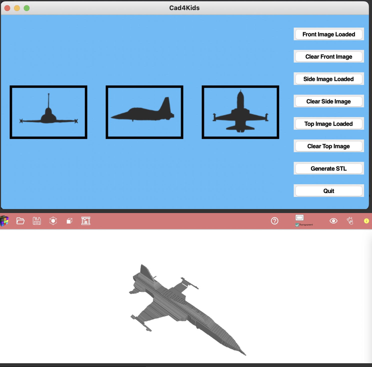372x367 pixels.
Task: Uncheck the Transparent checkbox
Action: 297,225
